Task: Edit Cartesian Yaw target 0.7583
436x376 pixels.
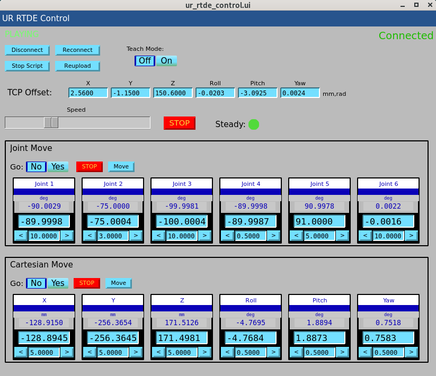Action: tap(388, 338)
